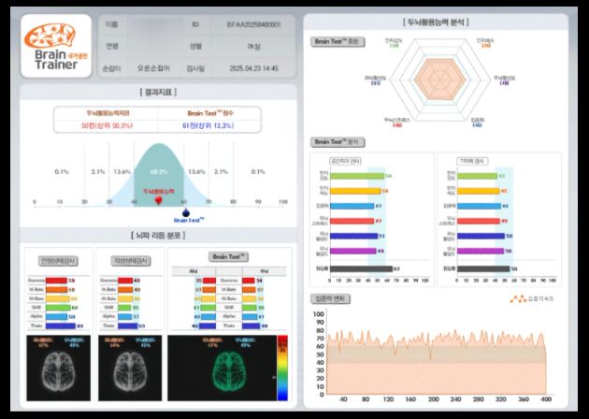589x419 pixels.
Task: Click the rainbow color scale bar
Action: click(282, 368)
